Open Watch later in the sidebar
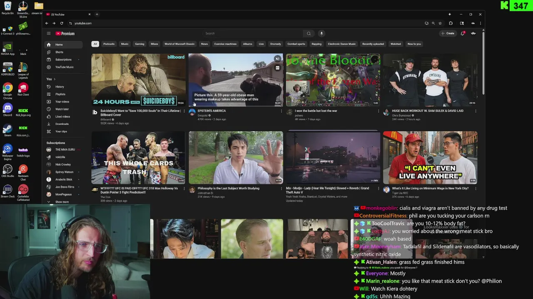 pos(62,109)
